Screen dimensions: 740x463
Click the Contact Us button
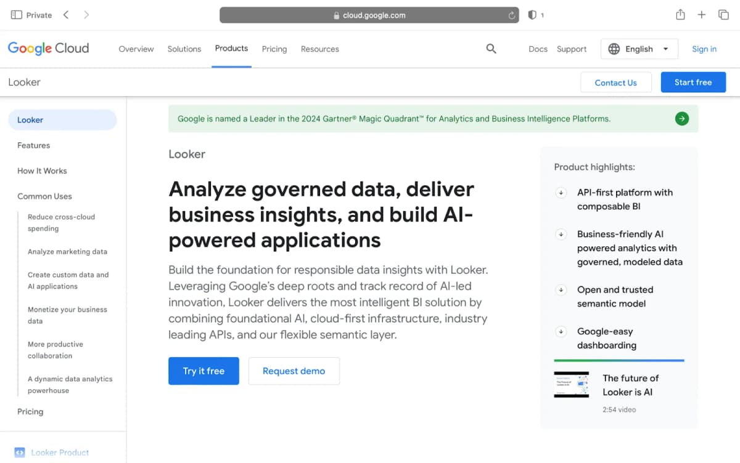point(616,83)
